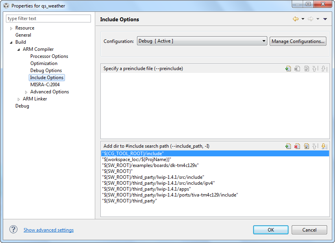335x243 pixels.
Task: Open Show advanced settings link
Action: (x=48, y=230)
